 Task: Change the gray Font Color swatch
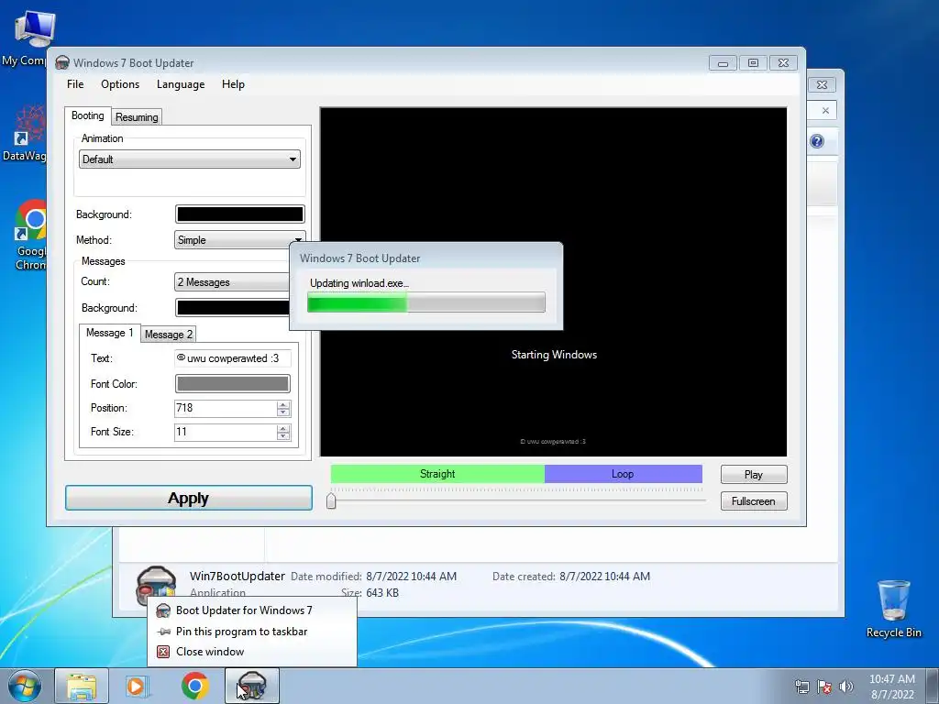(x=232, y=384)
